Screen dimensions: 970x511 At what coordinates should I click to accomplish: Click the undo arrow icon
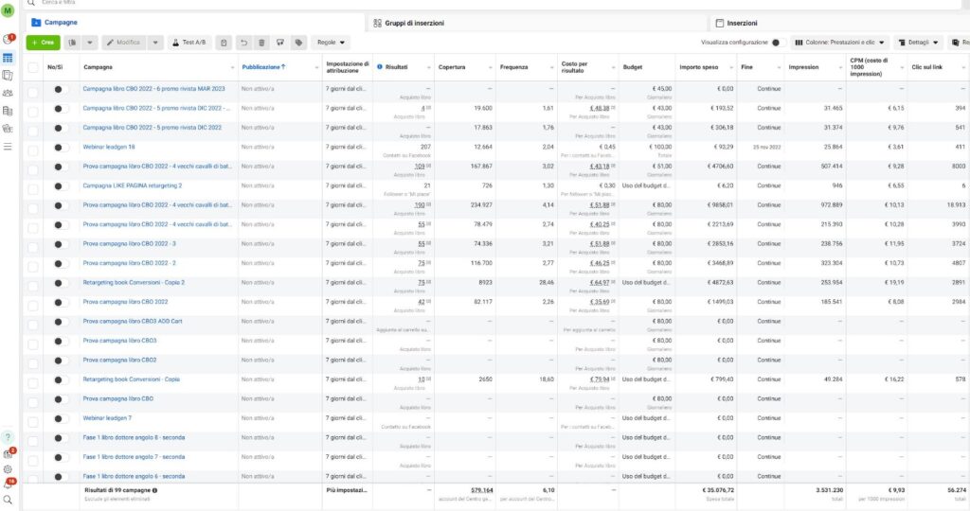pyautogui.click(x=243, y=43)
